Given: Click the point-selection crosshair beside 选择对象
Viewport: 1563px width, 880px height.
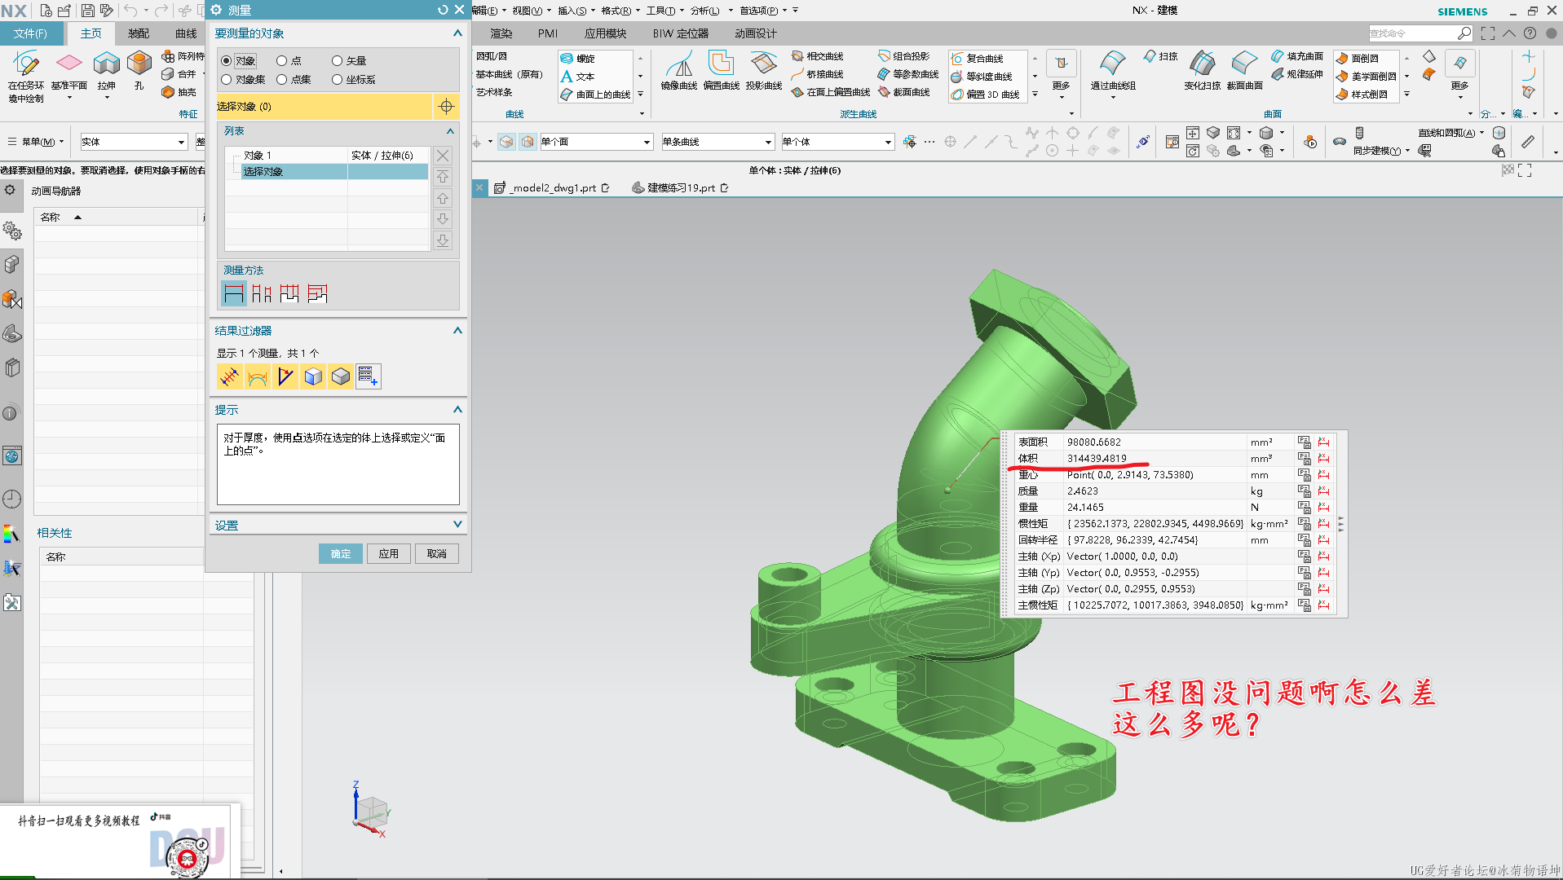Looking at the screenshot, I should (x=446, y=107).
